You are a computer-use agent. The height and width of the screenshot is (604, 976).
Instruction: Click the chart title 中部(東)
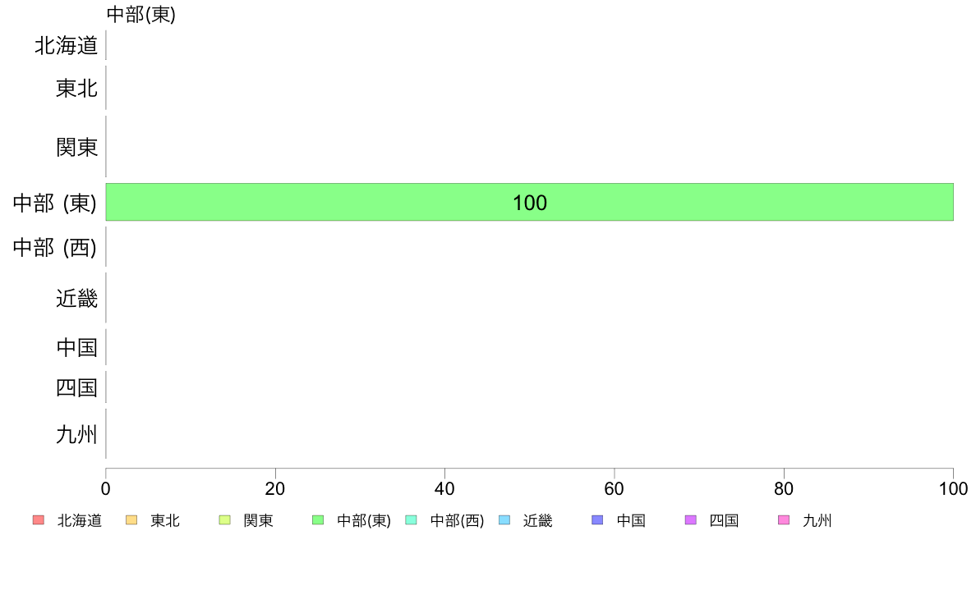[x=141, y=14]
